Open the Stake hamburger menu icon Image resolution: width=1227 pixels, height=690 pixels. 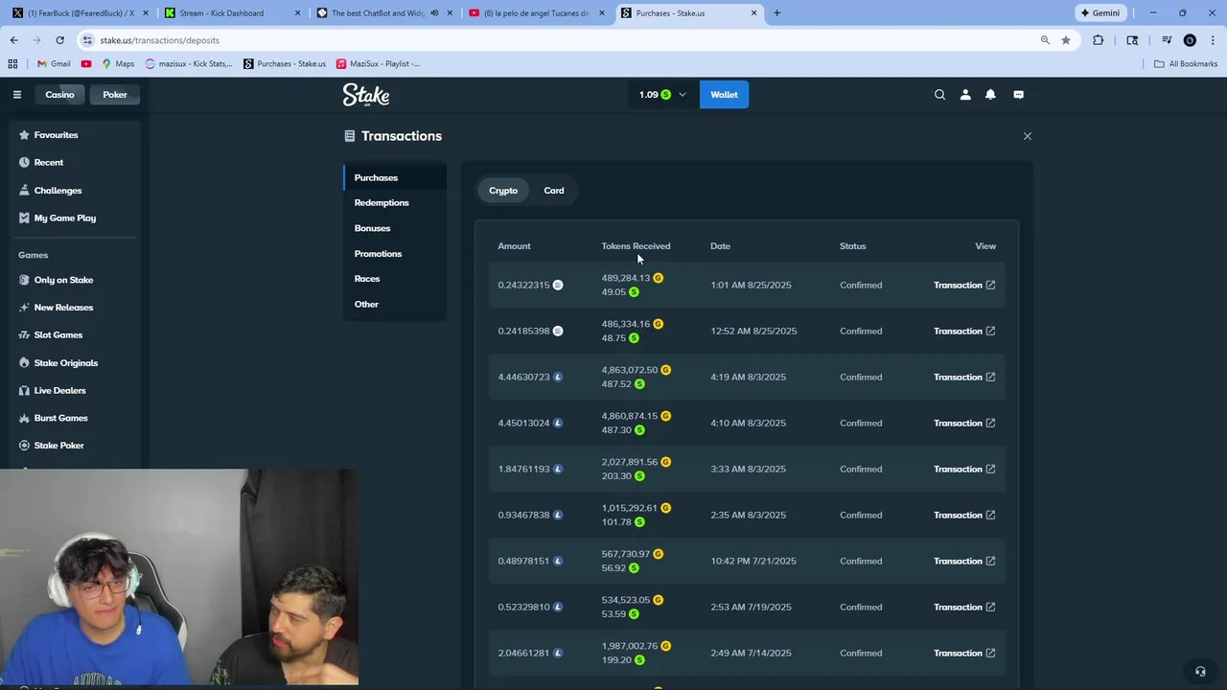point(16,94)
